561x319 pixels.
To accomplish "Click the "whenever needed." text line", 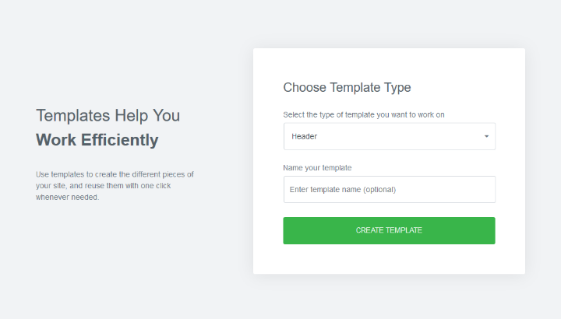I will [68, 197].
